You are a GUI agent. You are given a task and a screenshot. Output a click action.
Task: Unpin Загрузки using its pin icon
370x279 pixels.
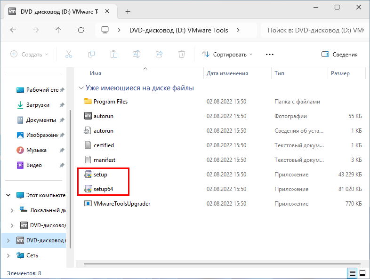62,105
